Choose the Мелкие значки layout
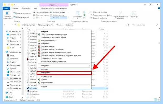Image resolution: width=163 pixels, height=104 pixels. [x=57, y=15]
